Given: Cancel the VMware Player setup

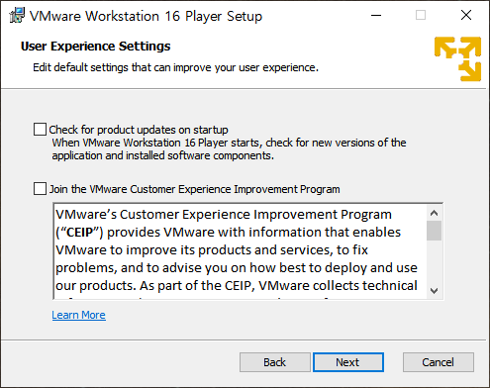Looking at the screenshot, I should pyautogui.click(x=439, y=362).
